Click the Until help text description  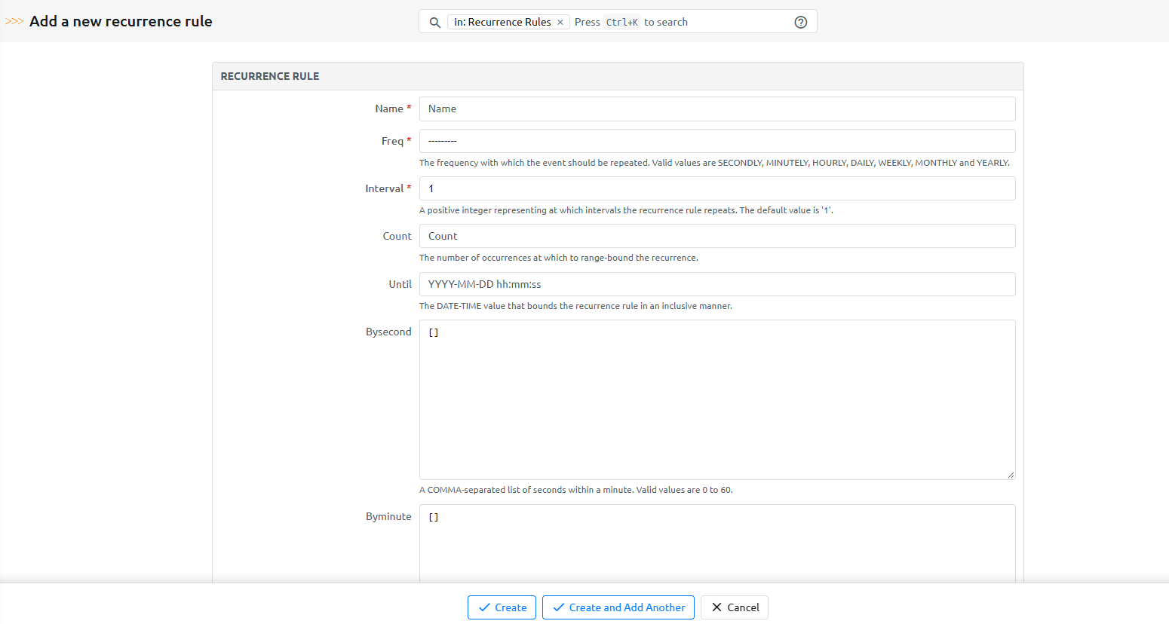click(x=575, y=306)
